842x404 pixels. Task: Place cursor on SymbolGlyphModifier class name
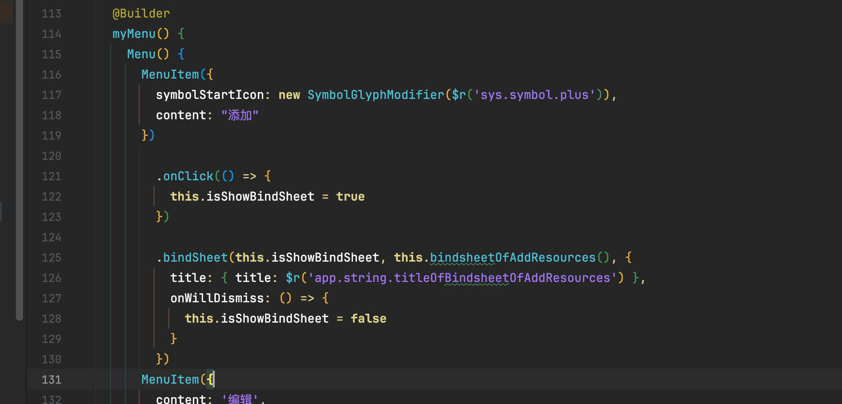click(376, 95)
